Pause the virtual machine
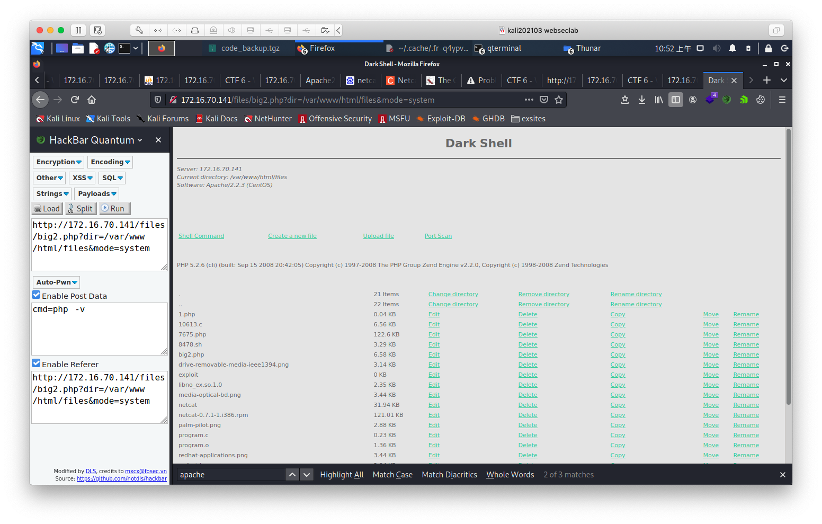 (x=78, y=30)
